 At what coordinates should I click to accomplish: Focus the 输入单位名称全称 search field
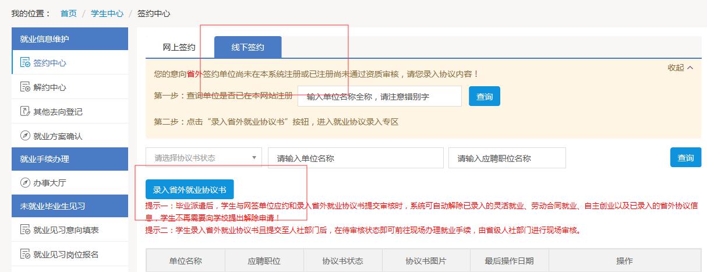point(380,97)
